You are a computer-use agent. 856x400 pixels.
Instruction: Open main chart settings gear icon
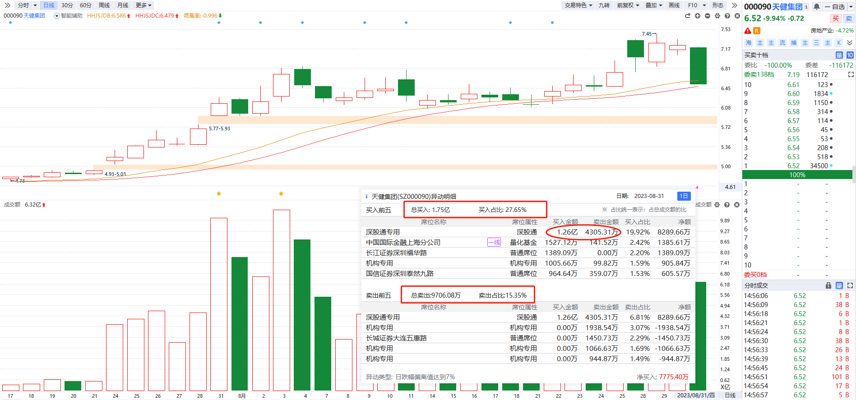[717, 16]
